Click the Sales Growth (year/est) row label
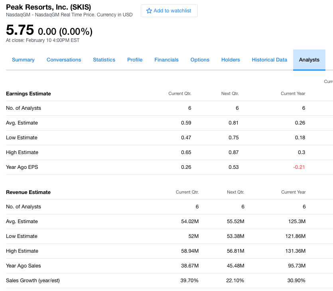This screenshot has width=333, height=291. (33, 281)
